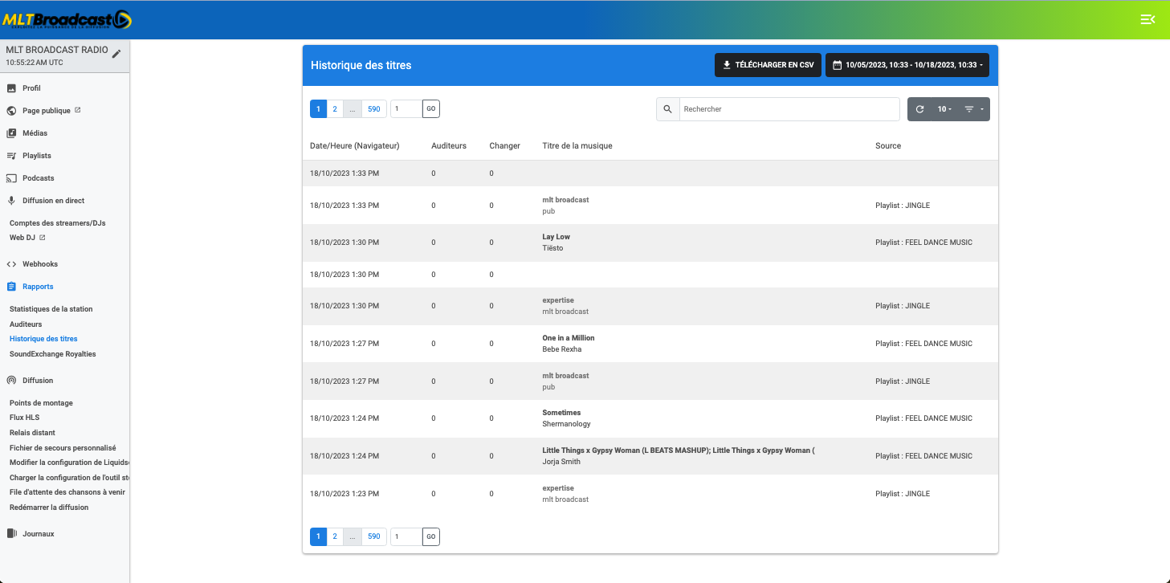Click the Médias icon in the sidebar
The height and width of the screenshot is (583, 1170).
click(x=11, y=133)
